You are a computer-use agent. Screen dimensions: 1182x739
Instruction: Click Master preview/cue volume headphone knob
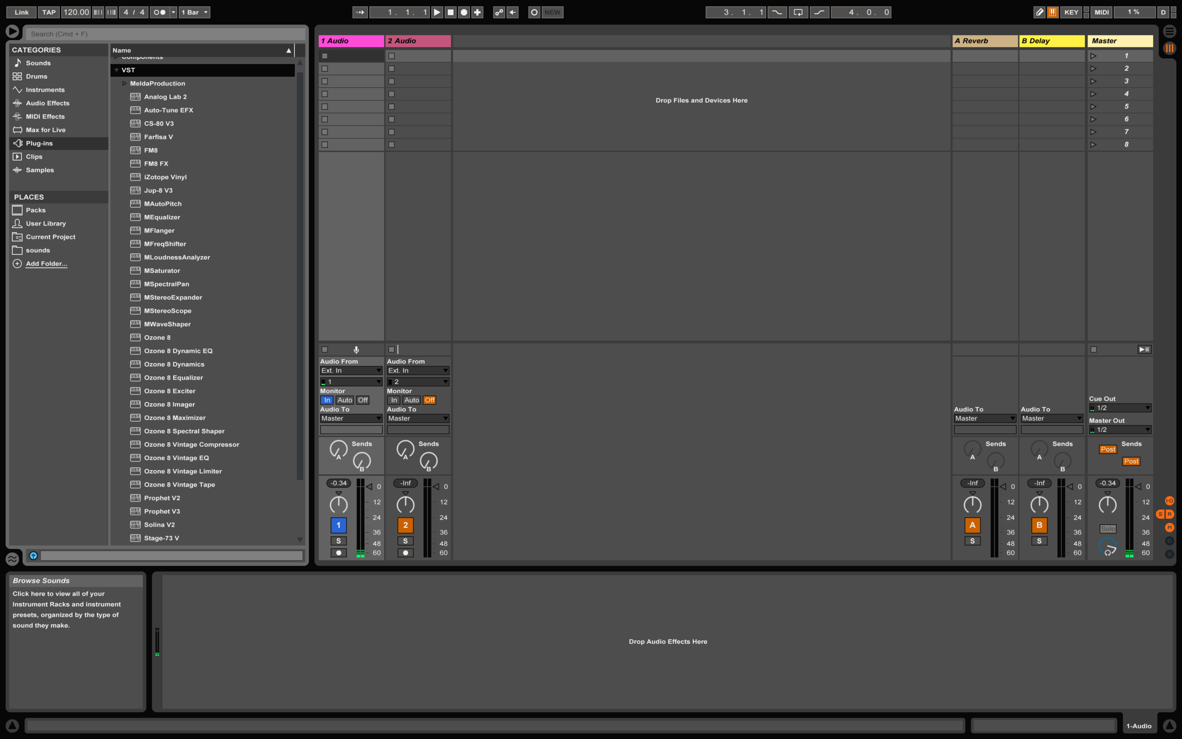point(1108,547)
